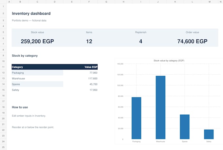Click the 60,000 y-axis label

coord(121,107)
